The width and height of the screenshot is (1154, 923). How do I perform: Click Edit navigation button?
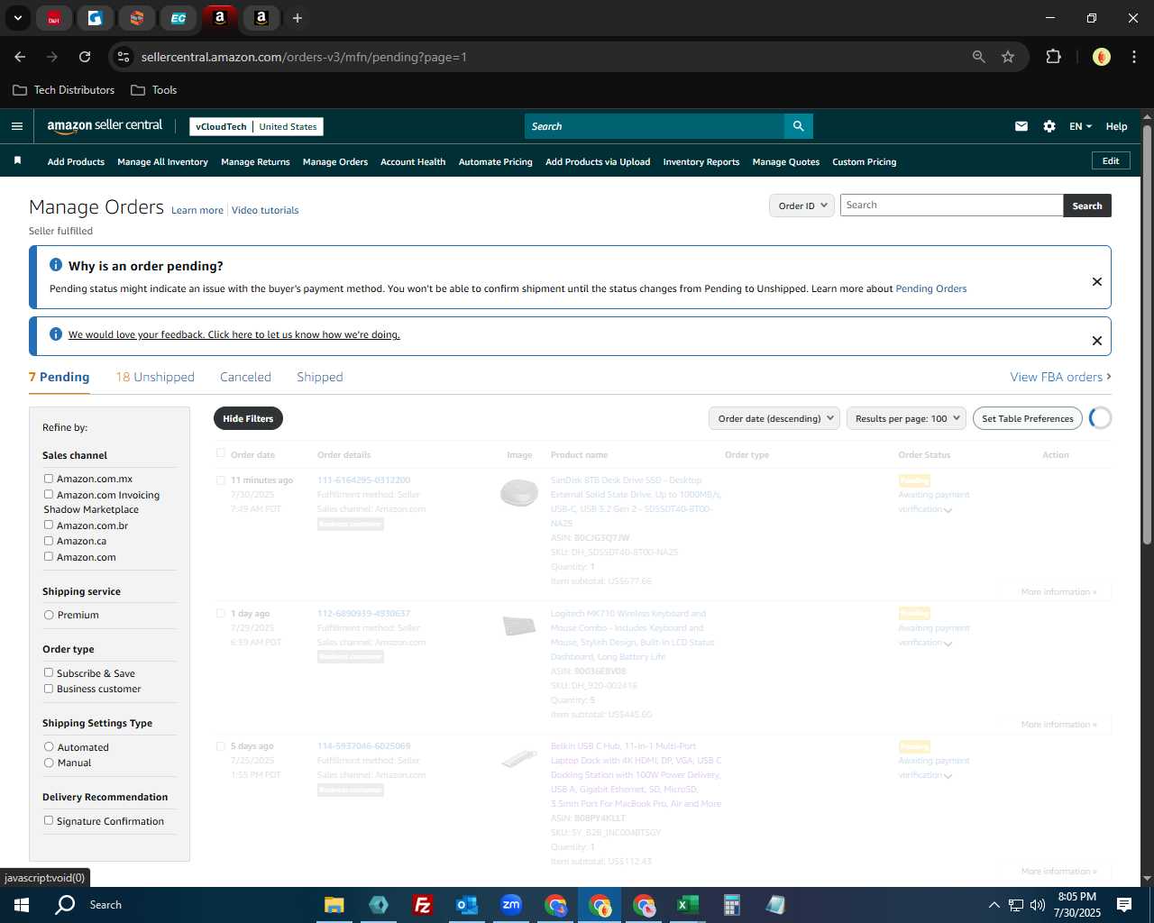(x=1111, y=160)
